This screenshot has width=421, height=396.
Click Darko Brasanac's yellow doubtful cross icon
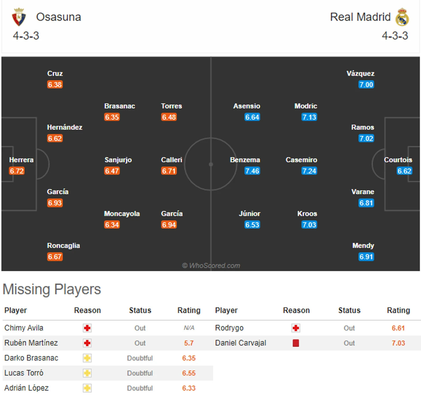87,358
